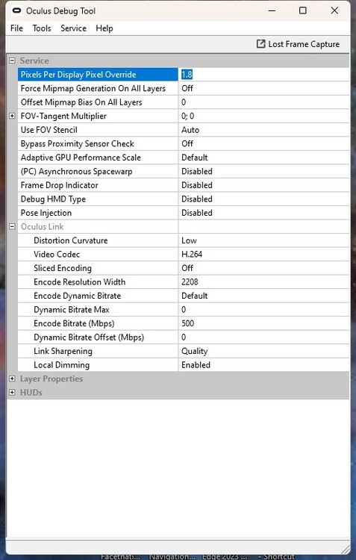Select the Link Sharpening label
The image size is (356, 560).
point(63,352)
